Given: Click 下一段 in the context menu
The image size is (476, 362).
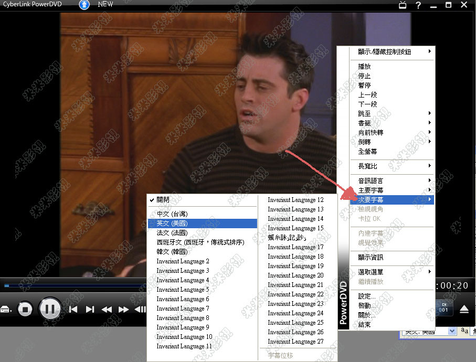Looking at the screenshot, I should tap(392, 104).
